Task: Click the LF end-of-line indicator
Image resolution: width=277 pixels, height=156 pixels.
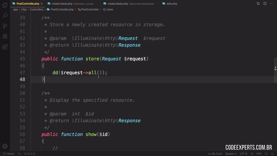Action: [x=251, y=154]
